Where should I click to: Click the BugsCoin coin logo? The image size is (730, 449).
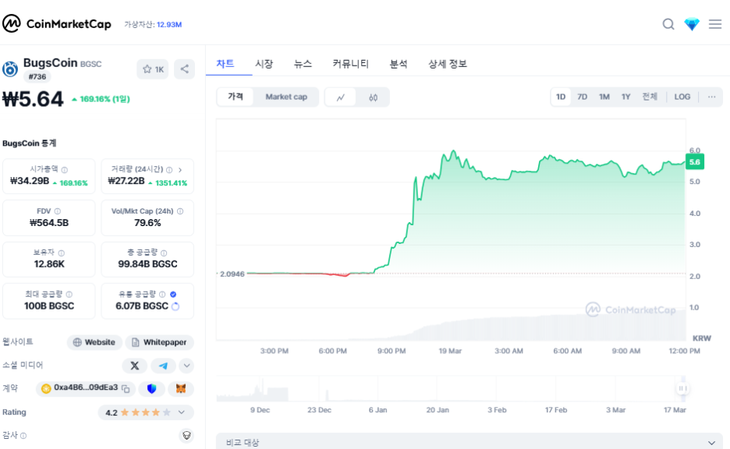point(10,69)
